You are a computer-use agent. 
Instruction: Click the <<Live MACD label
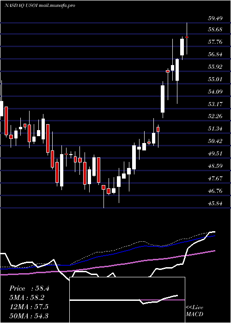[x=195, y=311]
